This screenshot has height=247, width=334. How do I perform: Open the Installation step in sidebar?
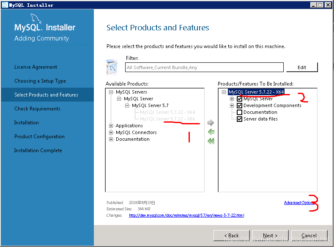26,123
